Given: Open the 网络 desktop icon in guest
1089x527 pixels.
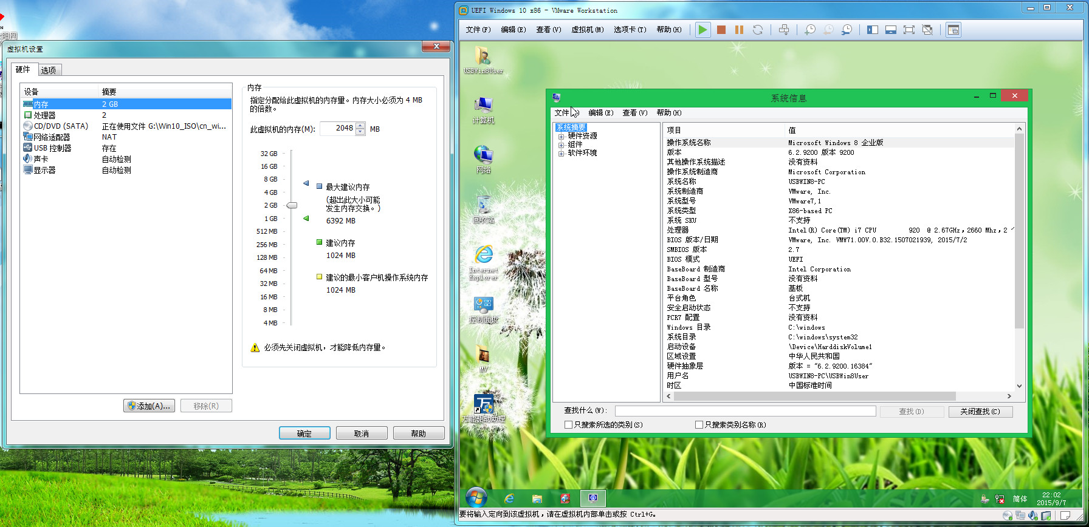Looking at the screenshot, I should [x=483, y=160].
